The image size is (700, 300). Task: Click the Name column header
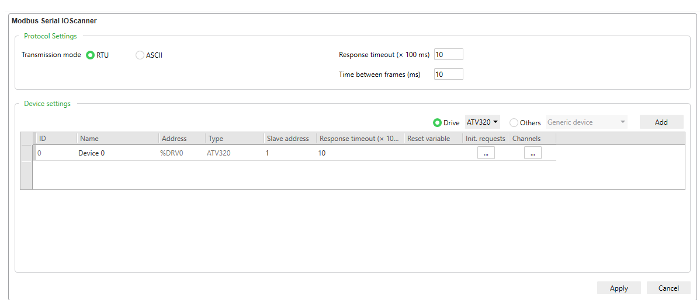tap(118, 139)
